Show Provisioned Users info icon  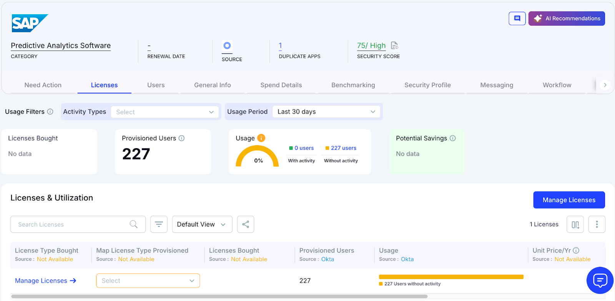click(x=181, y=138)
